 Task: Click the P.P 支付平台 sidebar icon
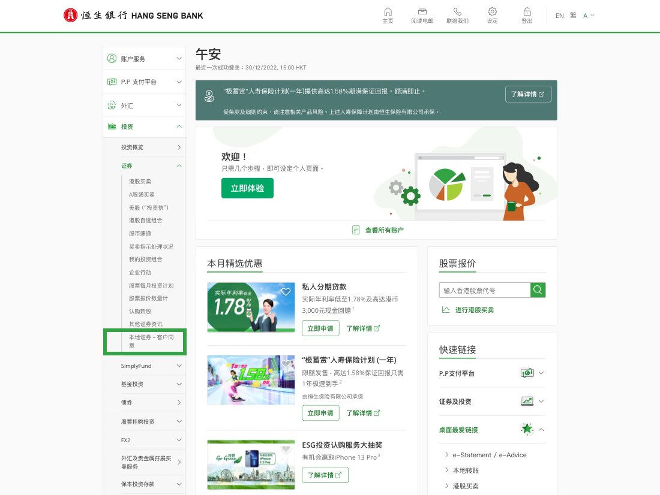pyautogui.click(x=112, y=82)
